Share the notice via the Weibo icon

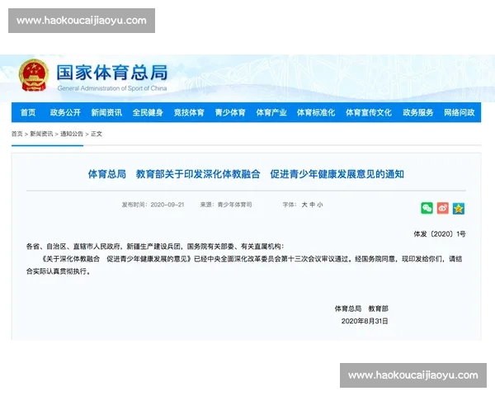[x=442, y=208]
